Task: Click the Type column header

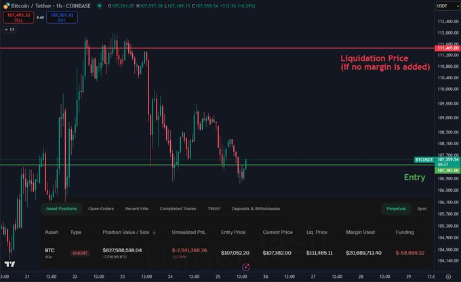Action: click(x=75, y=233)
